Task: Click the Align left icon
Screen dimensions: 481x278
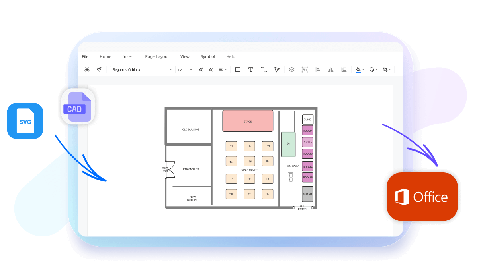Action: (318, 69)
